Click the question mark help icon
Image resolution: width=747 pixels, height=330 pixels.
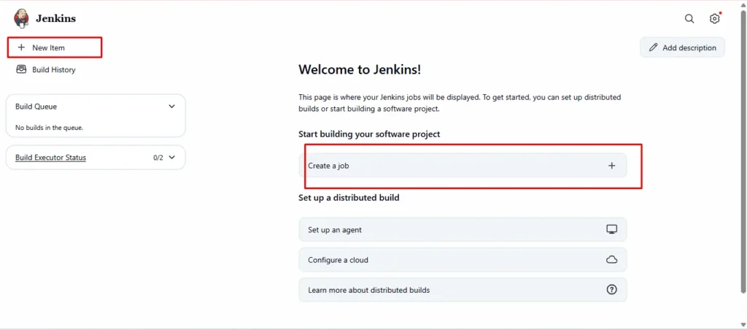(x=611, y=290)
